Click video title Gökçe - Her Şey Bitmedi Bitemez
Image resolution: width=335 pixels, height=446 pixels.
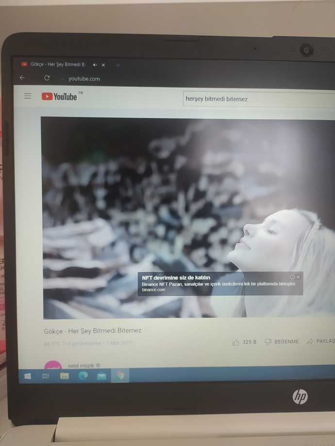(x=93, y=331)
